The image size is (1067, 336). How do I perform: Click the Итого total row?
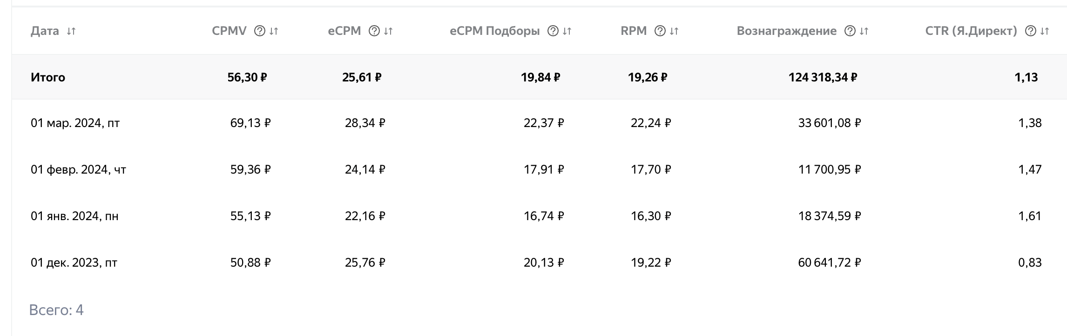pos(539,77)
